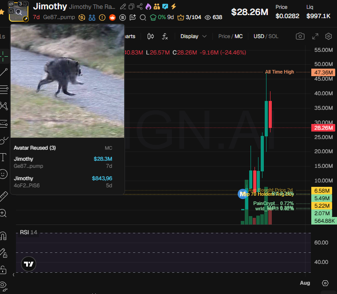Open the fx indicators menu
This screenshot has width=337, height=294.
tap(165, 36)
